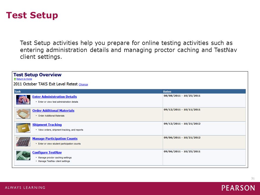Click the yellow envelope Shipment Tracking thumbnail
Screen dimensions: 260x195
[23, 128]
